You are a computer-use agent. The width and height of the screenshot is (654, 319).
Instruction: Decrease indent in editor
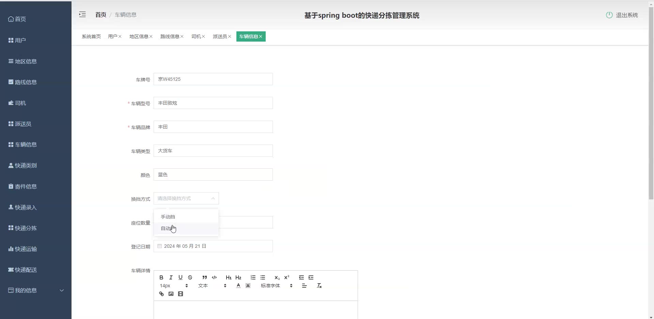pyautogui.click(x=301, y=277)
